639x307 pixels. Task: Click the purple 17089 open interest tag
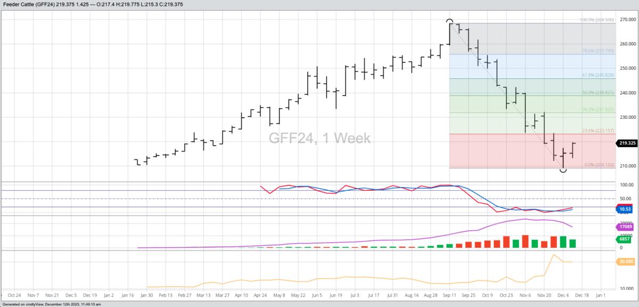click(x=627, y=227)
